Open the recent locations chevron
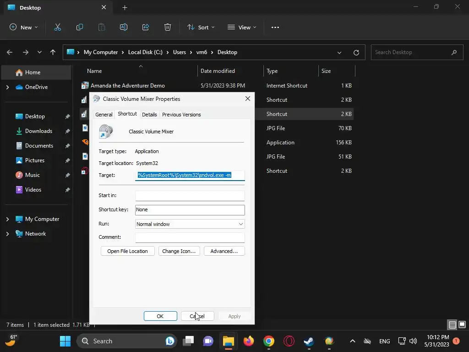This screenshot has width=469, height=352. (39, 52)
